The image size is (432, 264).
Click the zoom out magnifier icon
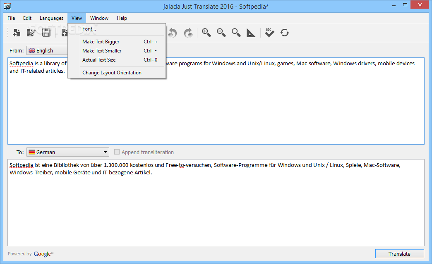click(221, 33)
